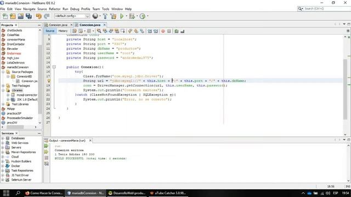Click the Undo toolbar icon
The image size is (351, 197).
click(39, 16)
